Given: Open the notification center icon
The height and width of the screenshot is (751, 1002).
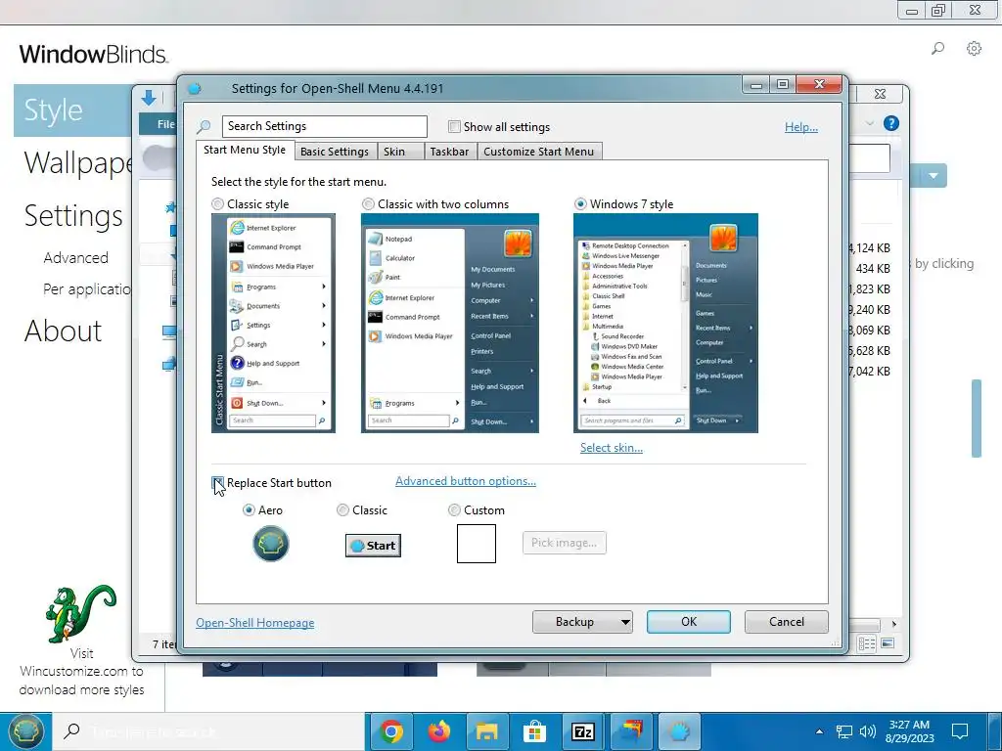Looking at the screenshot, I should pyautogui.click(x=960, y=731).
